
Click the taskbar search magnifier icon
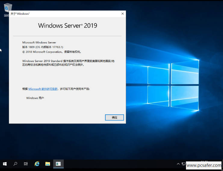(x=15, y=164)
